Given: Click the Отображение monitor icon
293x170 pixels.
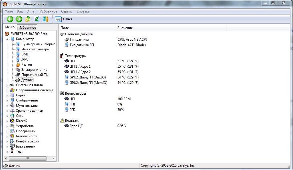Looking at the screenshot, I should (x=12, y=100).
